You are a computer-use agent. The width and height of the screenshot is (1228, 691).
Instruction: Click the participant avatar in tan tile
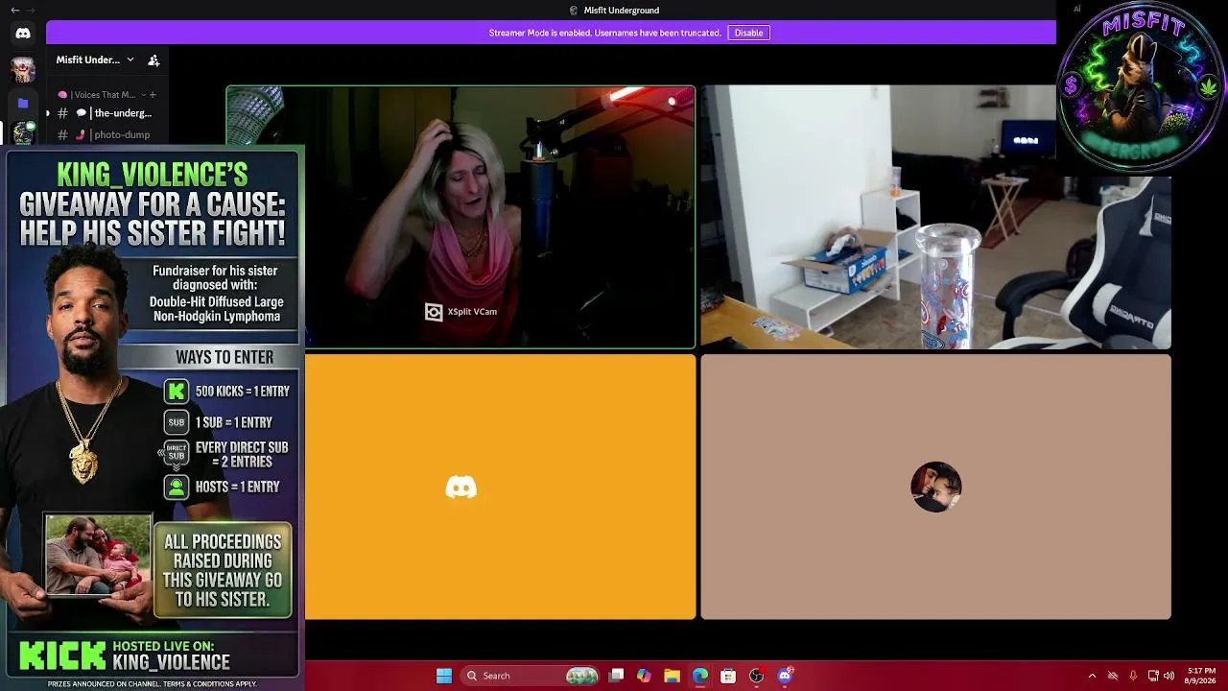click(935, 487)
